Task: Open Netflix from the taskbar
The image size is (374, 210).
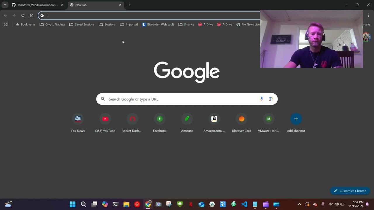Action: point(191,204)
